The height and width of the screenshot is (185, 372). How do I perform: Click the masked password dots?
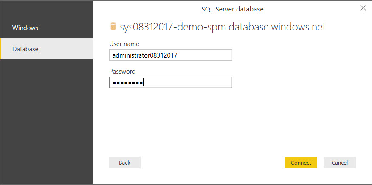pos(127,83)
